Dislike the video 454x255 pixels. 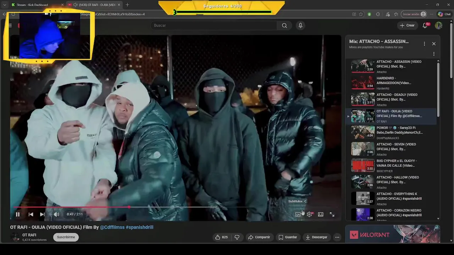point(237,237)
